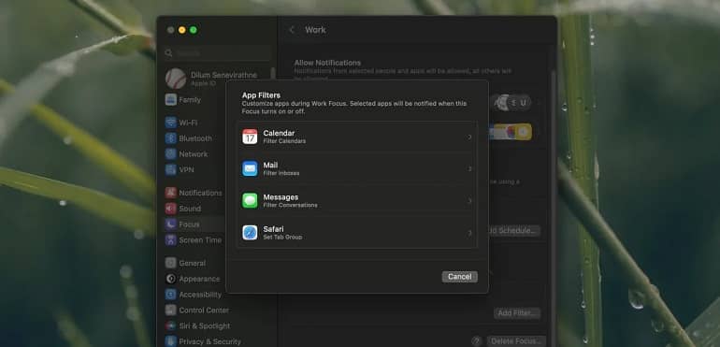Select the Mail app icon in App Filters
This screenshot has width=720, height=347.
(250, 168)
